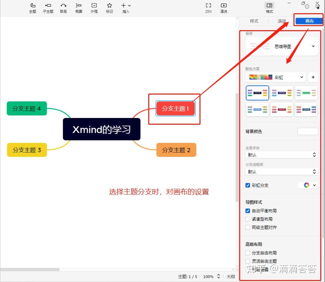Screen dimensions: 325x282
Task: Click the 背景颜色 color swatch
Action: coord(307,131)
